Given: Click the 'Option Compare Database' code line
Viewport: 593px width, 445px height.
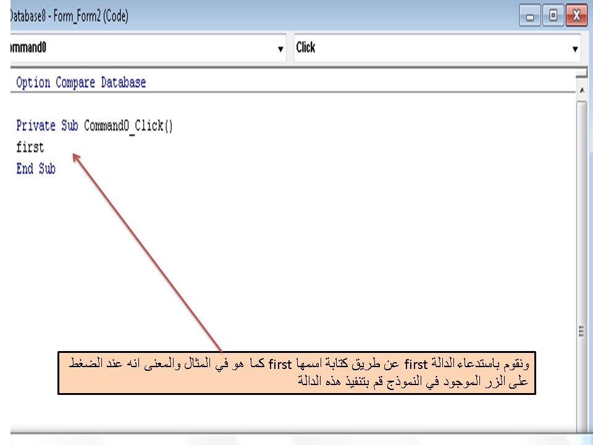Looking at the screenshot, I should click(81, 82).
